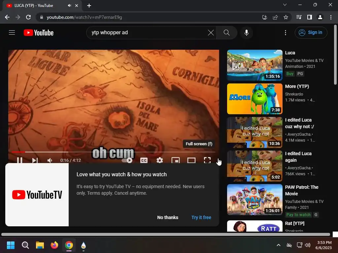This screenshot has height=253, width=338.
Task: Click the Buy badge on Luca
Action: (x=290, y=74)
